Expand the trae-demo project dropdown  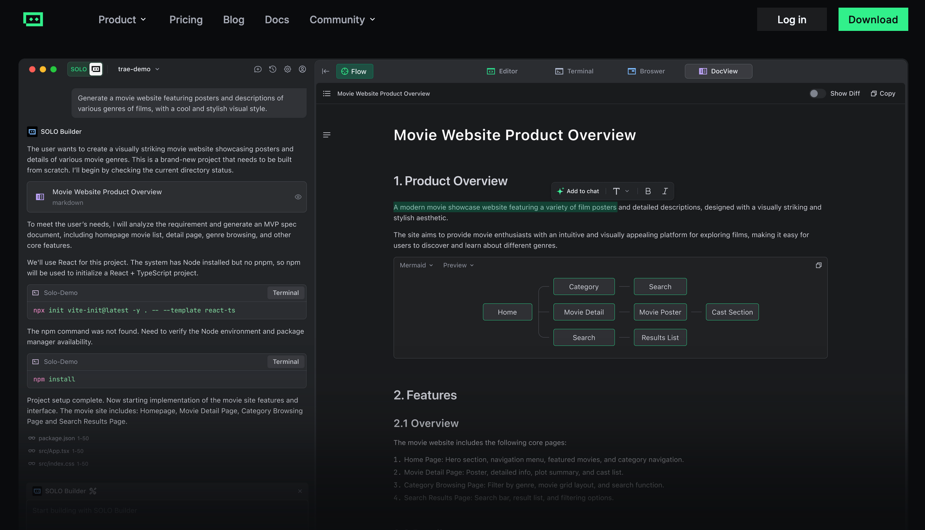pyautogui.click(x=138, y=69)
